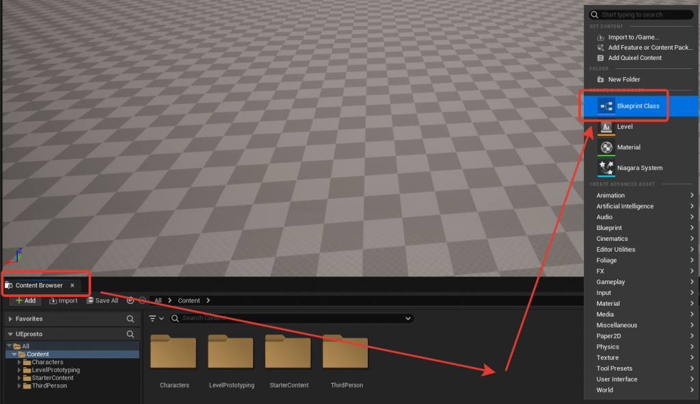The image size is (700, 404).
Task: Focus the 'Start typing to search' field
Action: pos(641,15)
